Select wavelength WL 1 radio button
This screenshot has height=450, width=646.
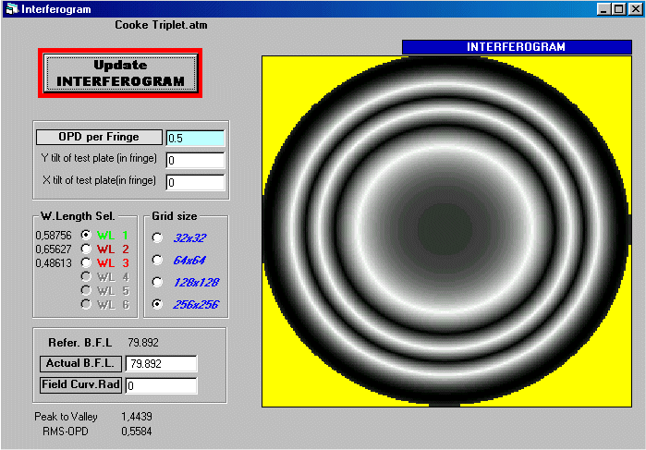point(86,235)
